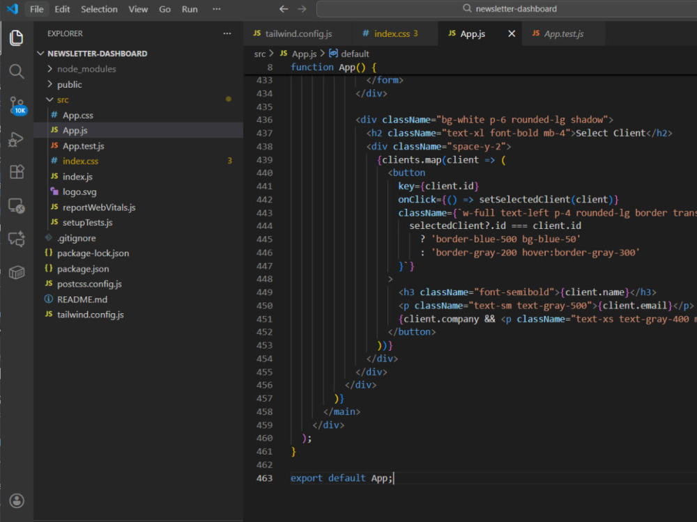Open App.test.js in the explorer tree
This screenshot has width=697, height=522.
pos(138,145)
